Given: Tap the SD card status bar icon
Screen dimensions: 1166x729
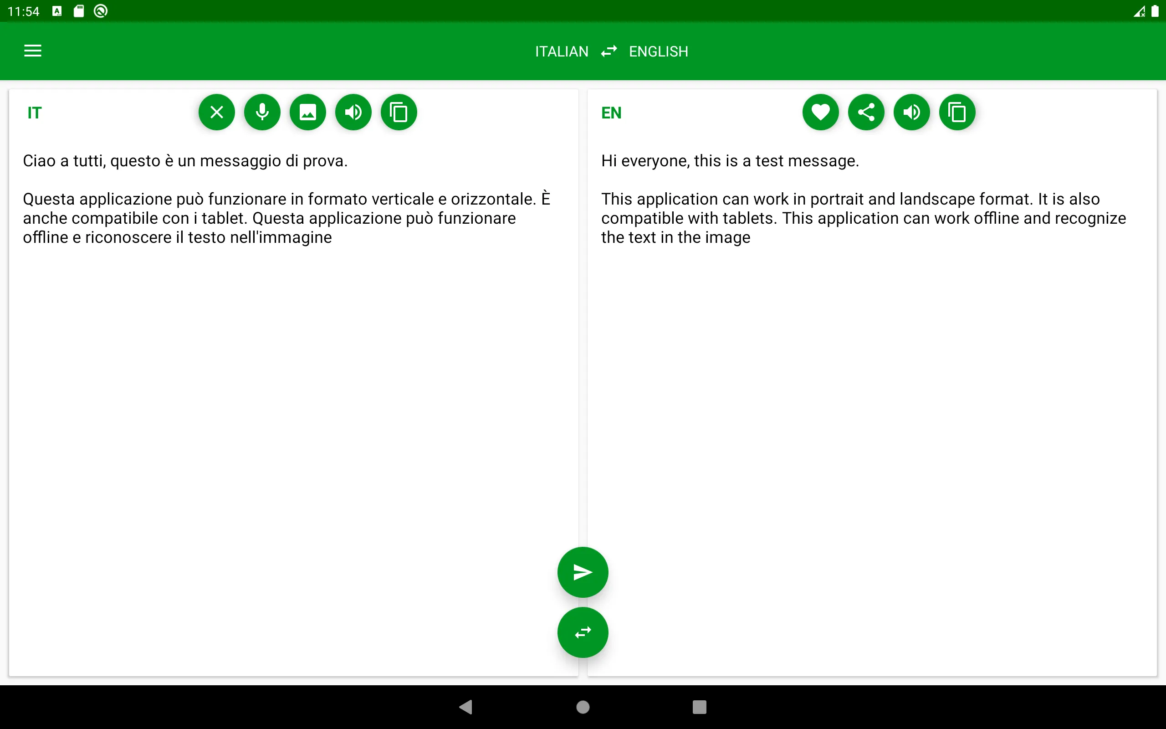Looking at the screenshot, I should 78,11.
